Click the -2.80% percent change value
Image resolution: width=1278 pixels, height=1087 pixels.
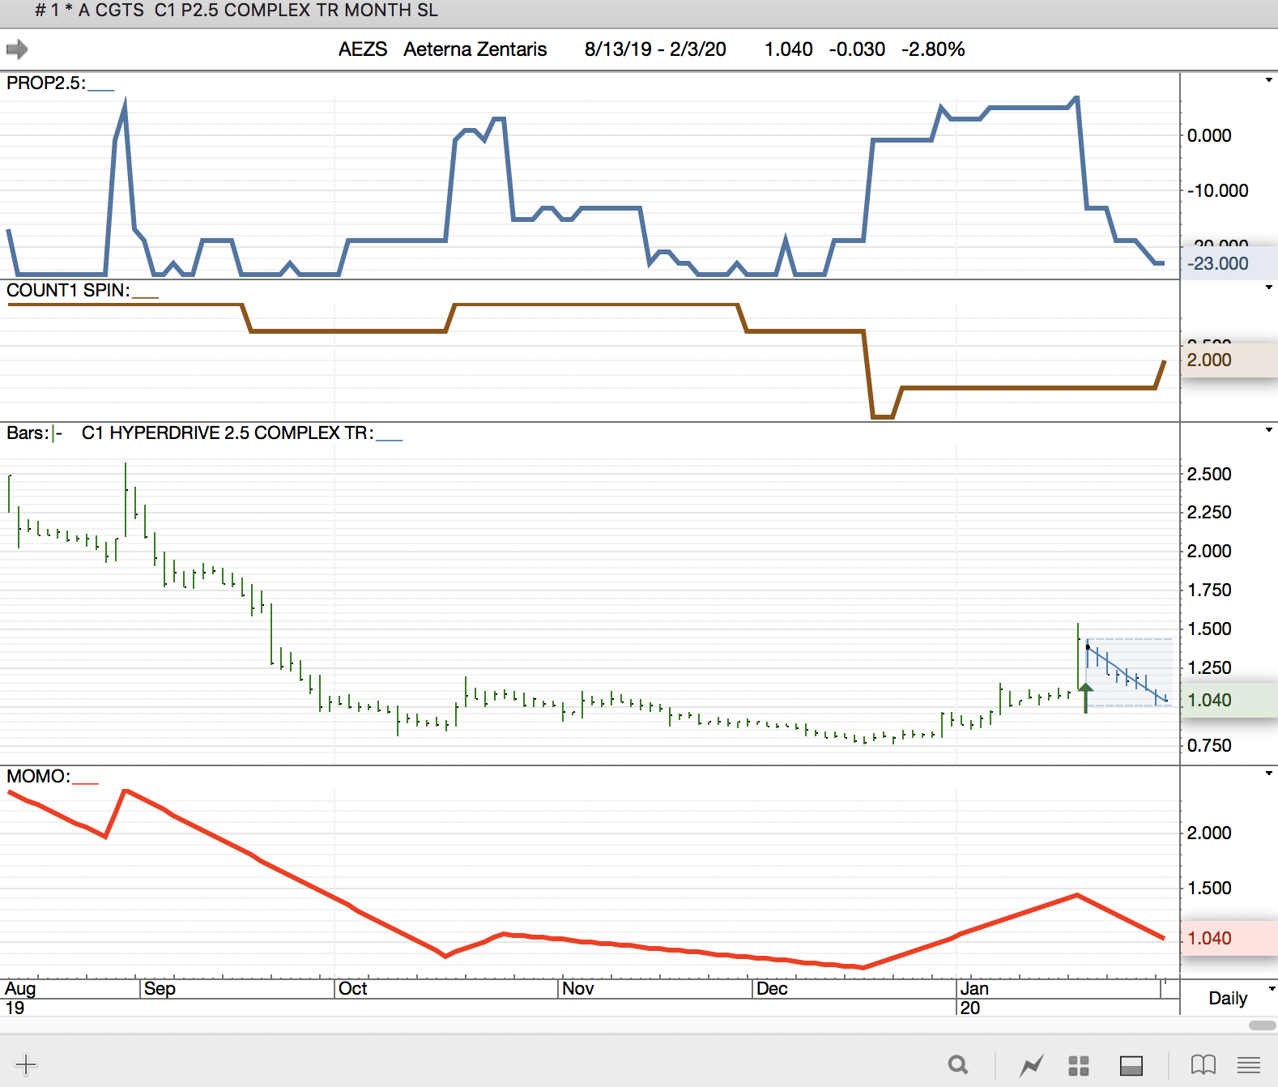(x=933, y=49)
